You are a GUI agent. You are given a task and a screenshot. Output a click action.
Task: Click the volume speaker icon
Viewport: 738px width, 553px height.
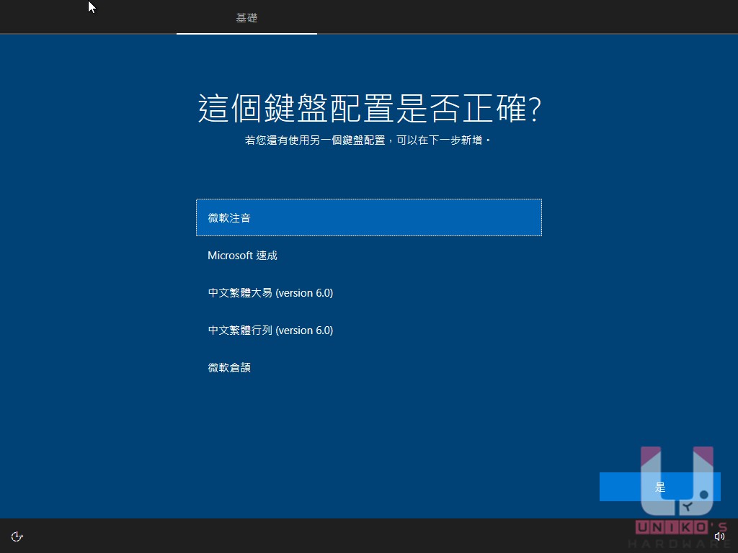coord(719,536)
